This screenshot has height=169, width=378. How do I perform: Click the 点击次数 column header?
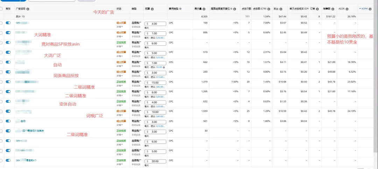click(x=246, y=9)
